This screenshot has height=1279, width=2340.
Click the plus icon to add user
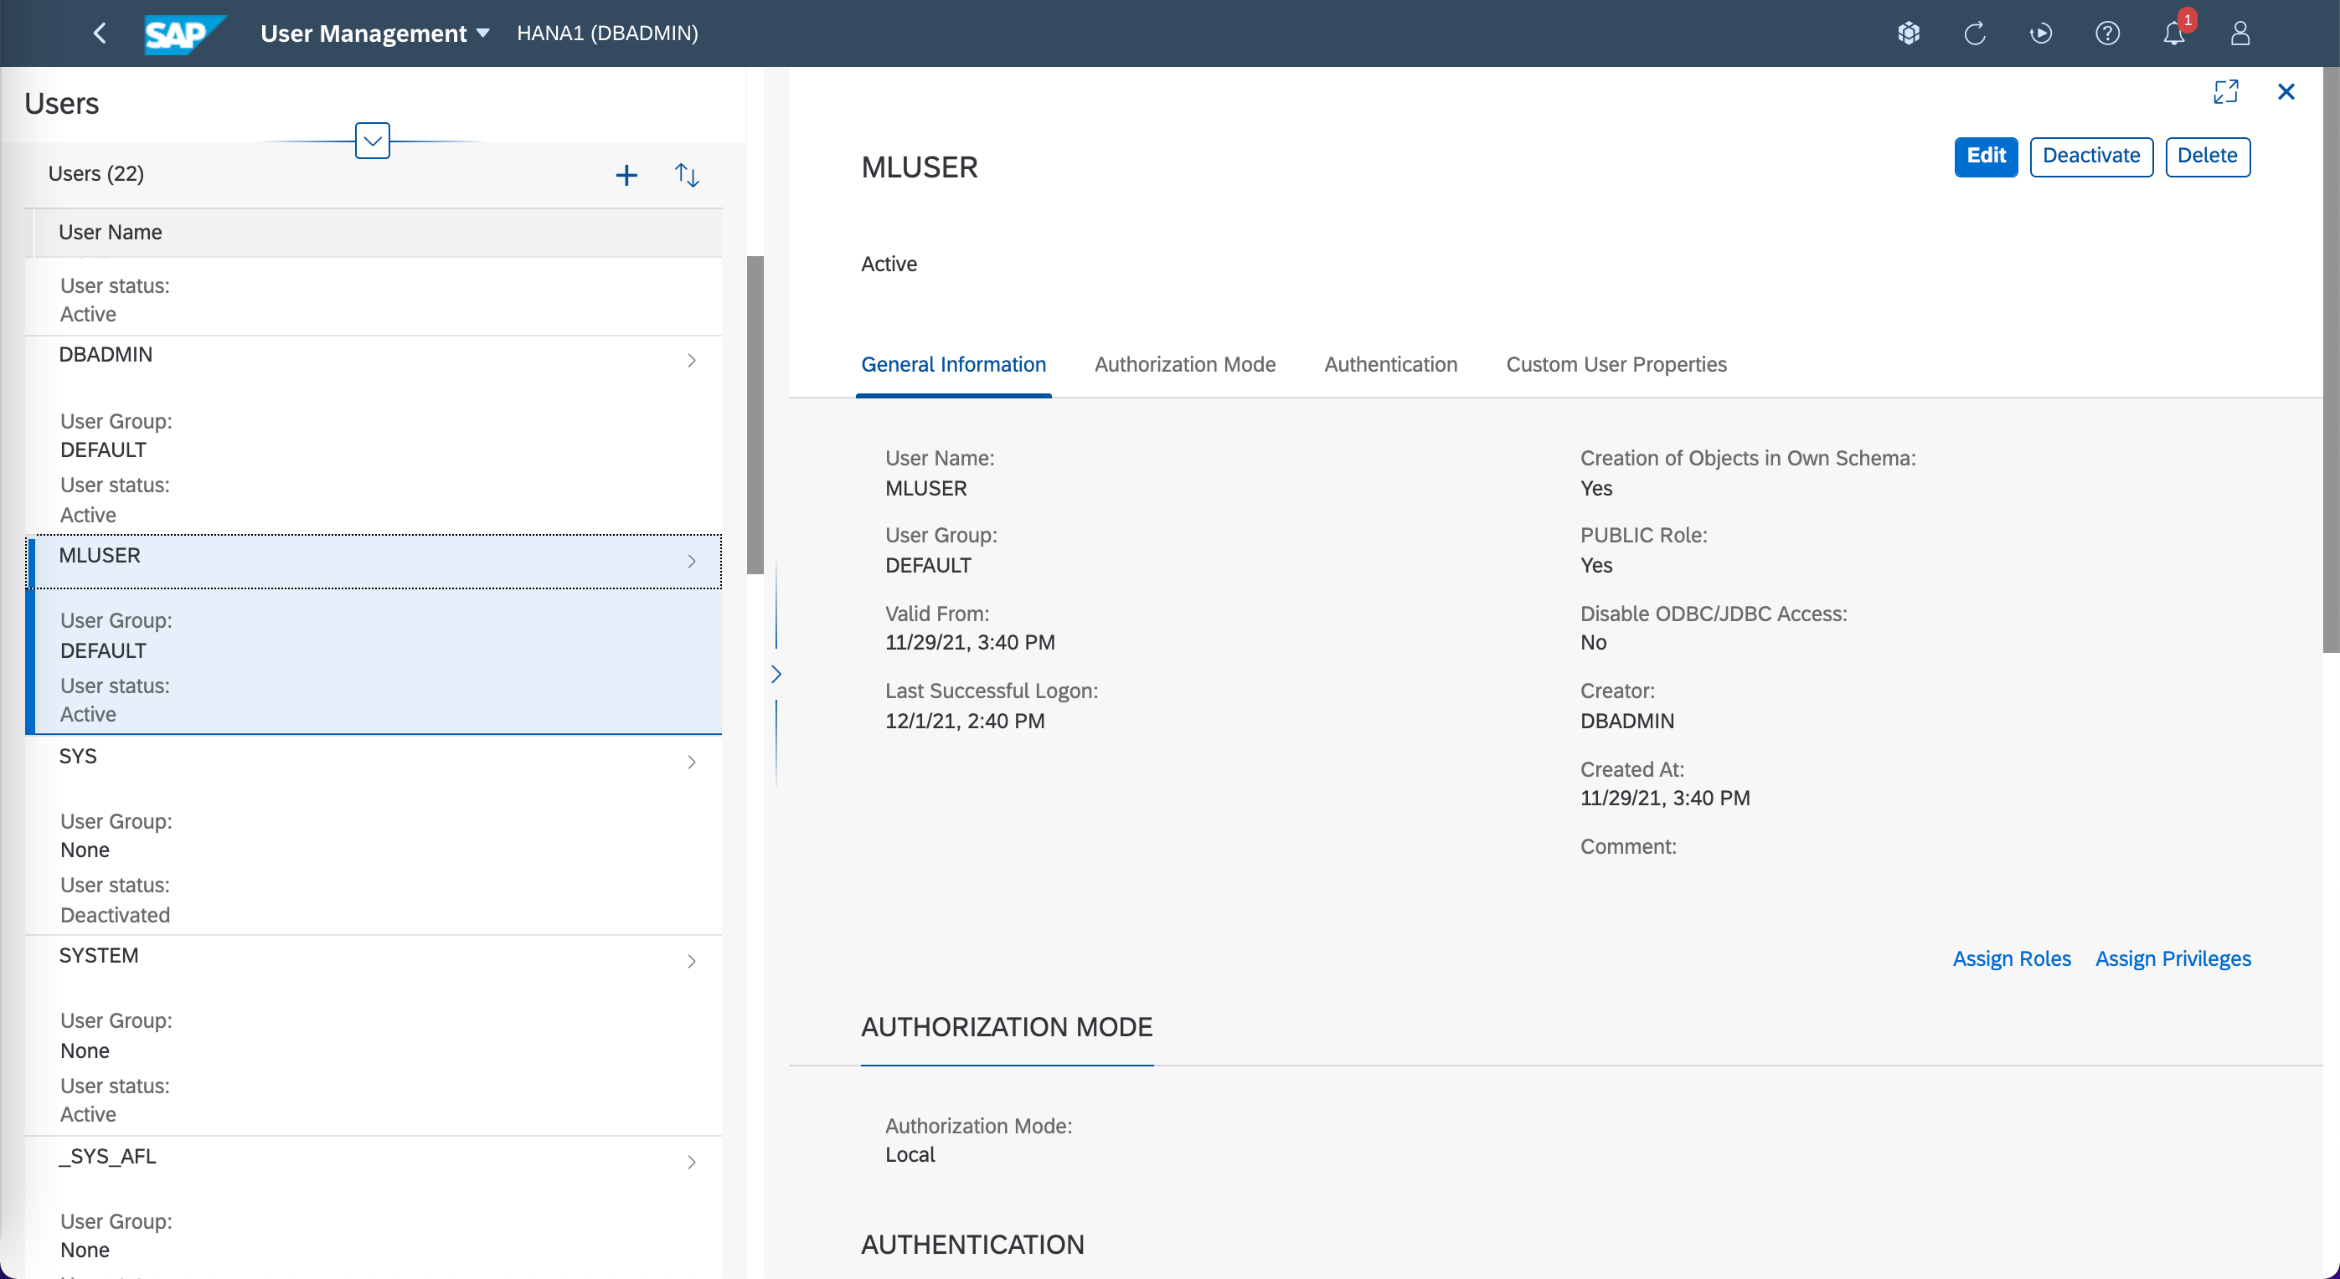click(626, 175)
